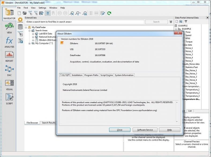Viewport: 211px width, 157px height.
Task: Click the Software Service button
Action: coord(145,130)
